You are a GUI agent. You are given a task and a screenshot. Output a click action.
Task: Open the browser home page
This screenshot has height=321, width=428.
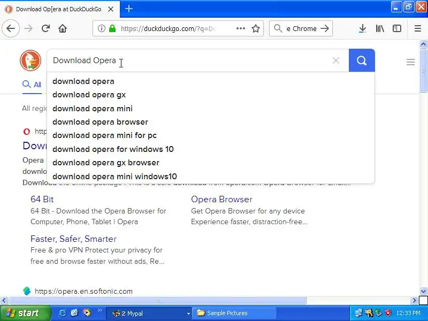pyautogui.click(x=63, y=28)
